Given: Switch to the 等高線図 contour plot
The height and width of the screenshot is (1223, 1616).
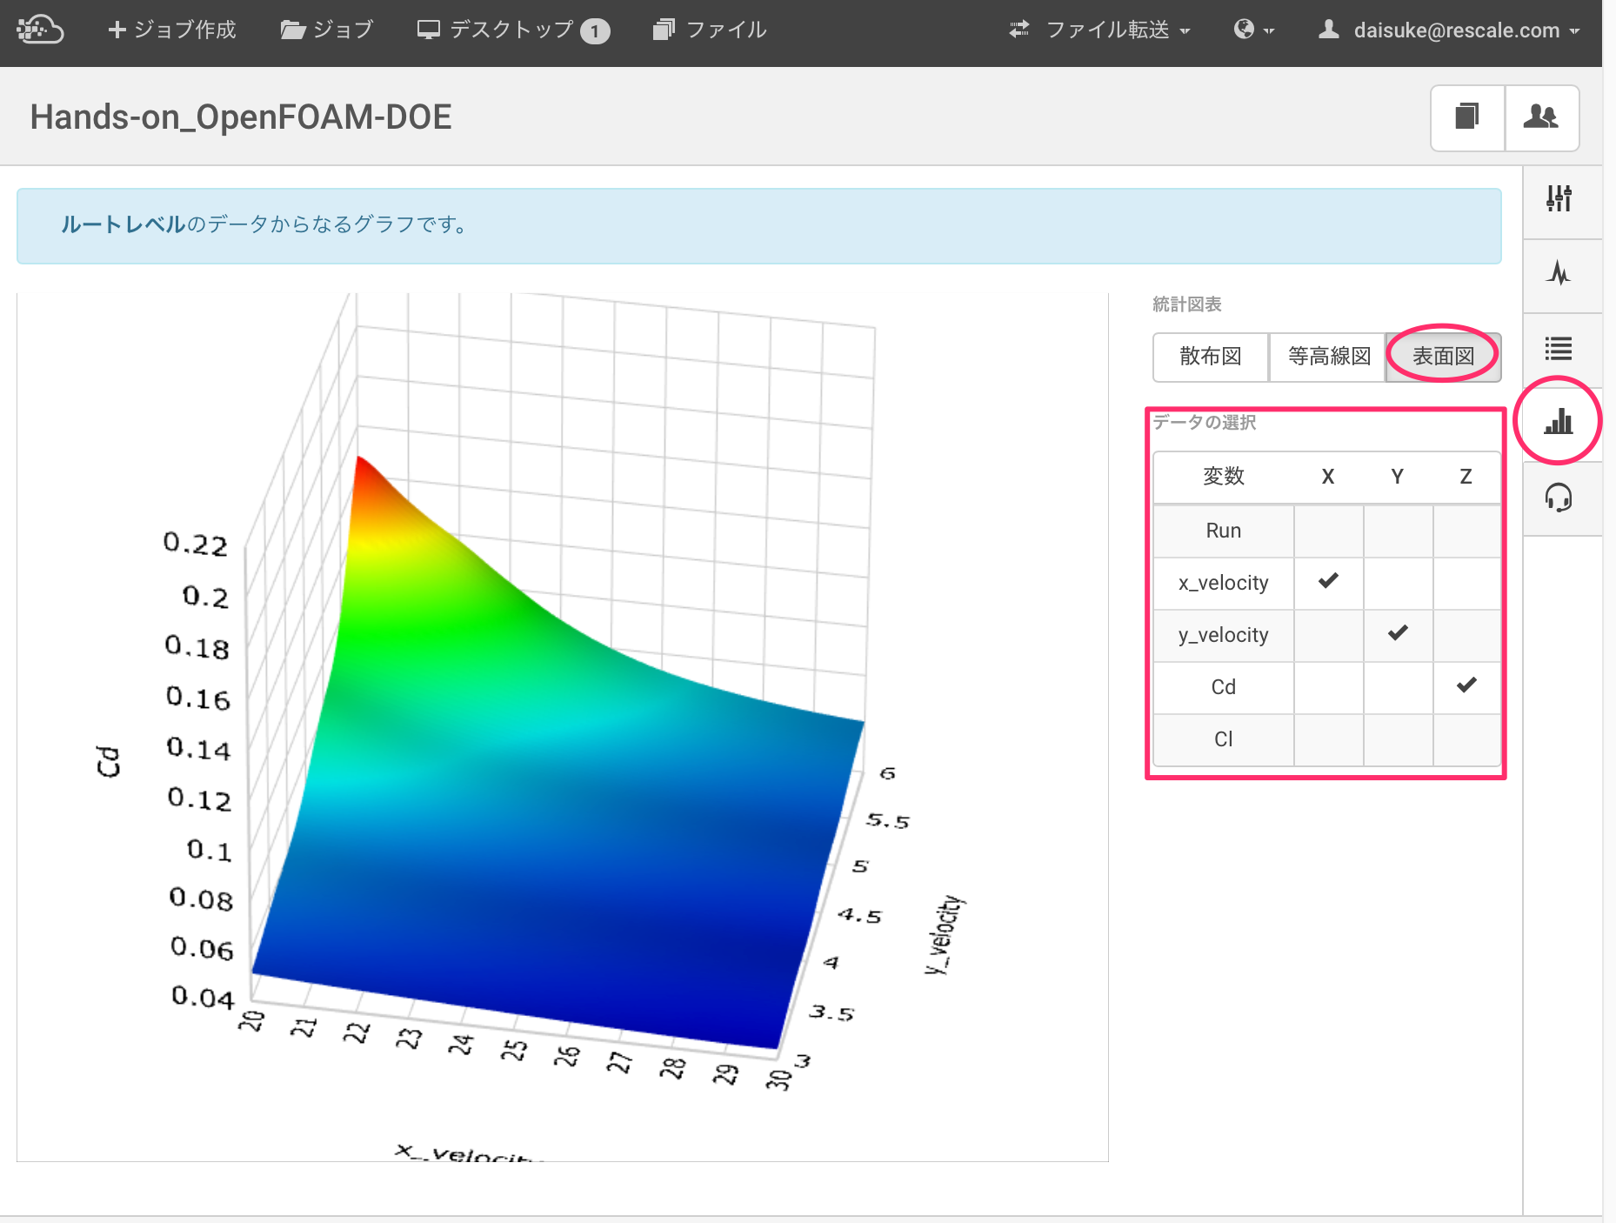Looking at the screenshot, I should [1328, 357].
